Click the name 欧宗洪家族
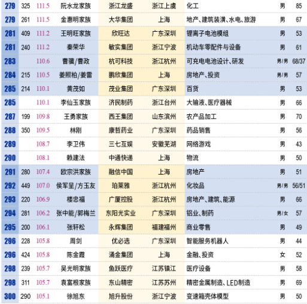Image resolution: width=307 pixels, height=304 pixels. pos(76,172)
